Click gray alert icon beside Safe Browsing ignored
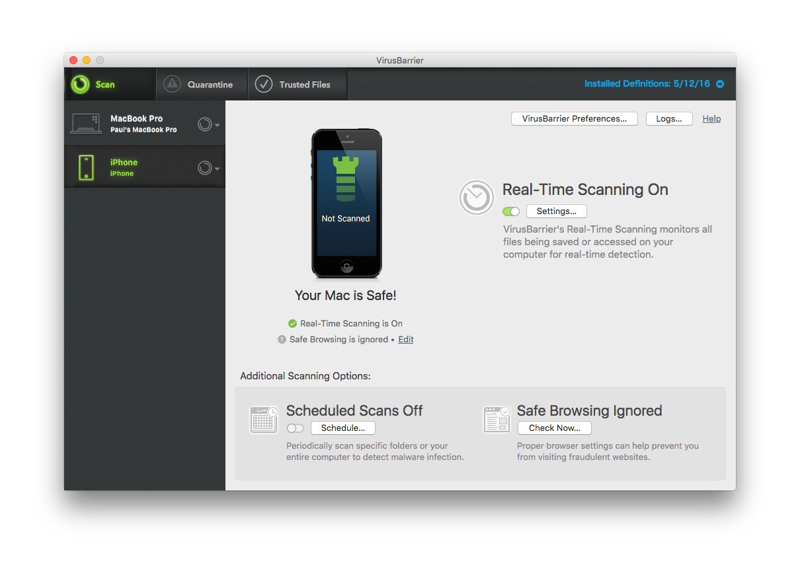This screenshot has width=800, height=575. [x=282, y=339]
